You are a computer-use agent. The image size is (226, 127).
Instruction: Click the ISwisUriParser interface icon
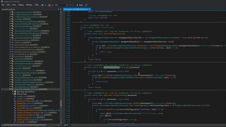pos(13,56)
